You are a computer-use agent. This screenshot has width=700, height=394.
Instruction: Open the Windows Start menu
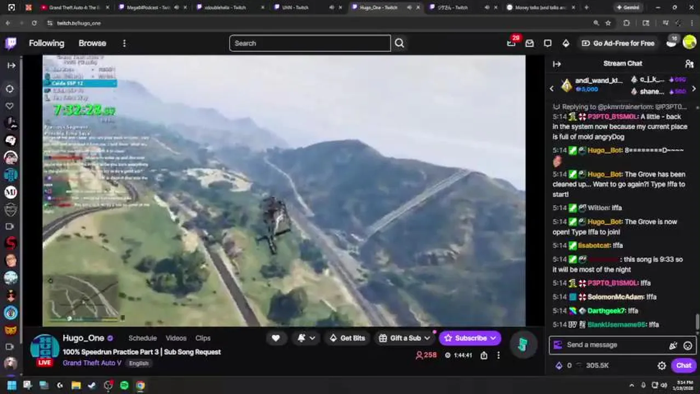11,385
